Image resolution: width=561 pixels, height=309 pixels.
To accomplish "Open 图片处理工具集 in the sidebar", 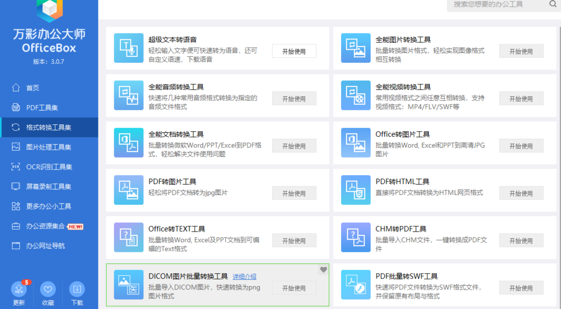I will 49,147.
